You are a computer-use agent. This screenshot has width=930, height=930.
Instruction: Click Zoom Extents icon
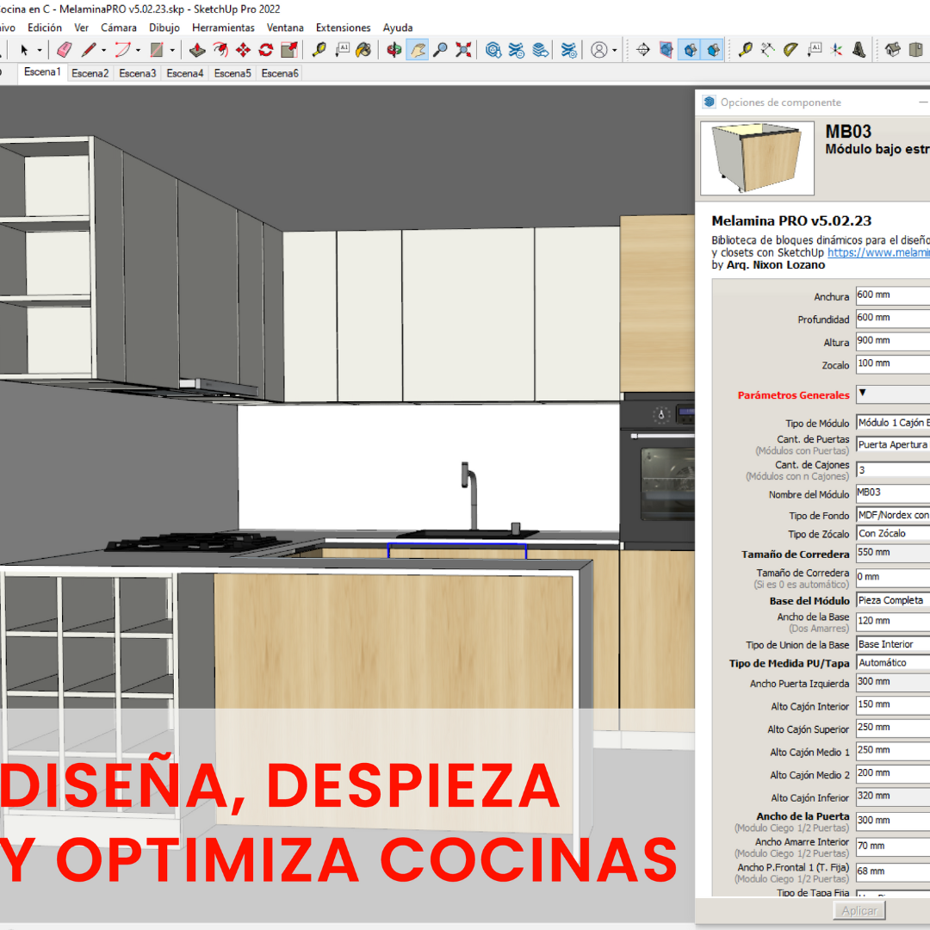(463, 51)
